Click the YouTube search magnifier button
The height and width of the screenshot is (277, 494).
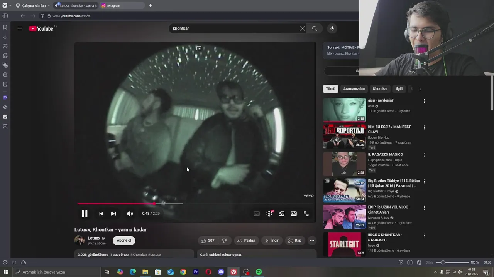pos(315,28)
